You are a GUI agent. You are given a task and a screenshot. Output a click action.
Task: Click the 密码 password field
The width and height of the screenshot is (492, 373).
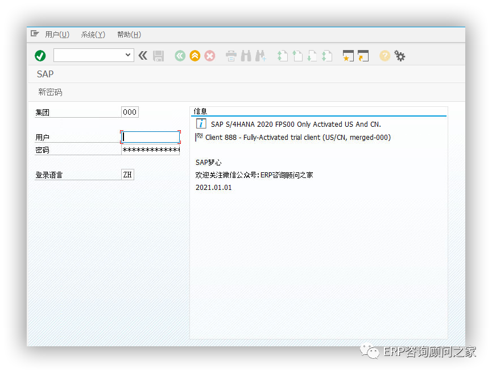tap(151, 150)
